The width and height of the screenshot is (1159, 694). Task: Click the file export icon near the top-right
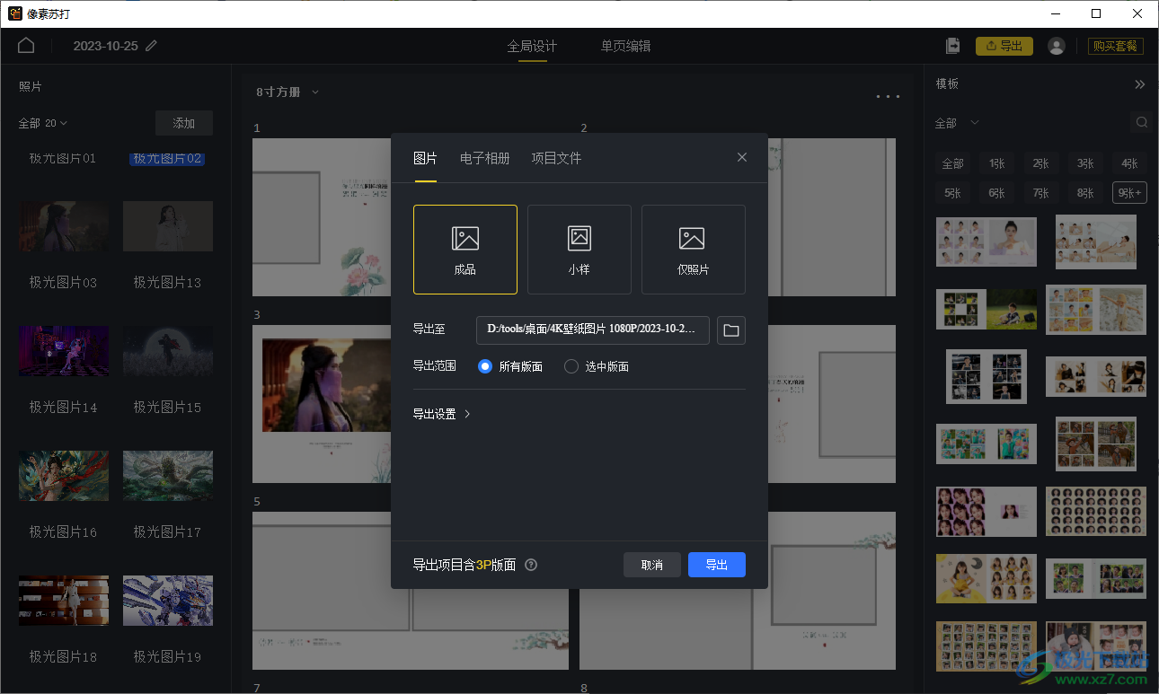click(953, 46)
